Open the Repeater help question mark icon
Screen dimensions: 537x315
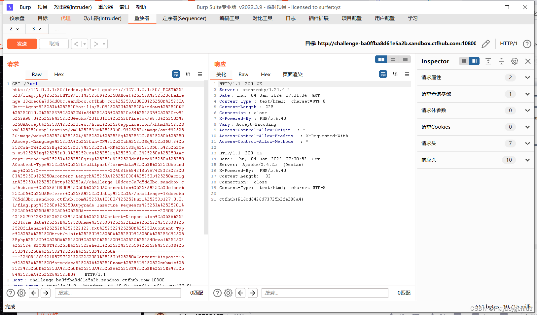tap(527, 44)
